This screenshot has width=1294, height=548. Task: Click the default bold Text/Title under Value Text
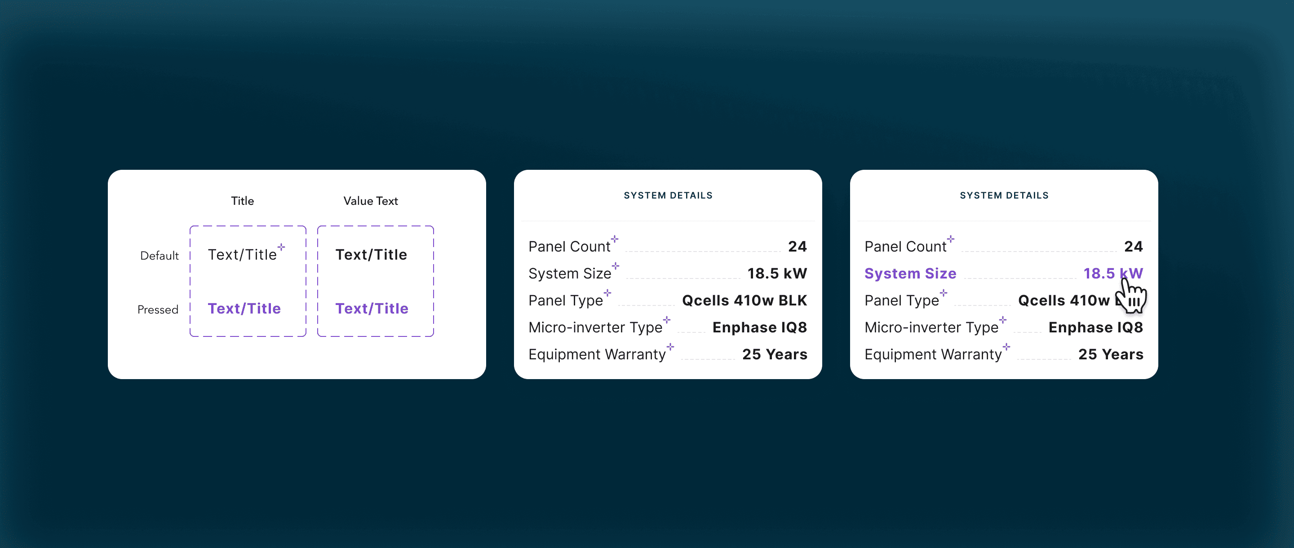(x=371, y=255)
